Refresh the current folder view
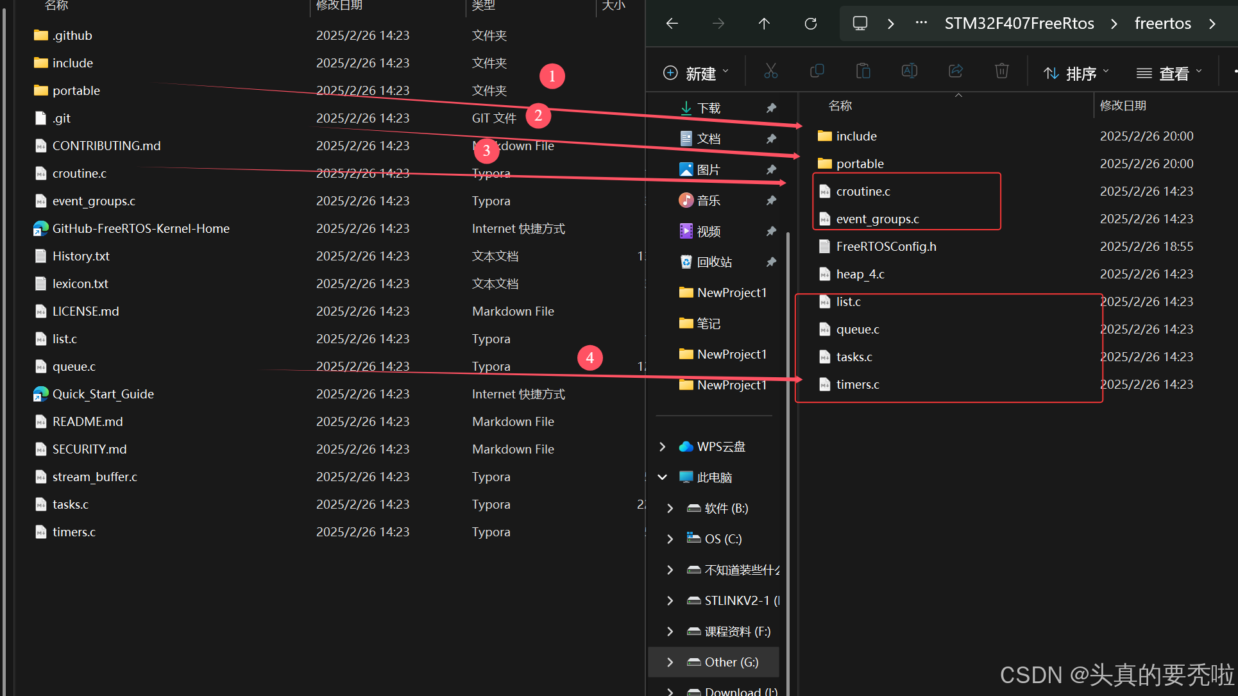The image size is (1238, 696). coord(811,24)
